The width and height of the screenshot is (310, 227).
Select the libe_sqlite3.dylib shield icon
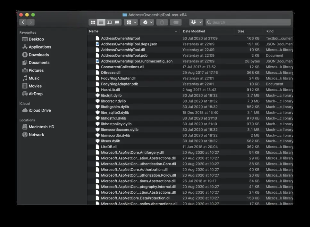click(x=97, y=113)
